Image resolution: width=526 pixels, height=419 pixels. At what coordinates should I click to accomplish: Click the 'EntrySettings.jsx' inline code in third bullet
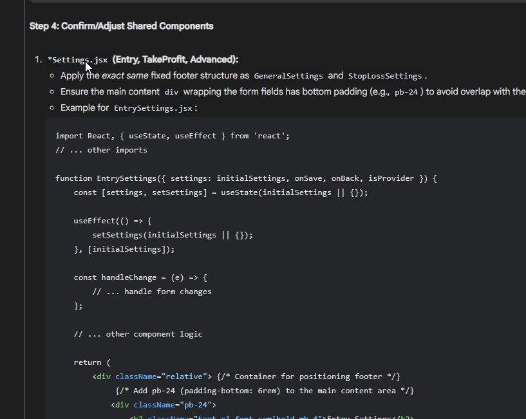153,108
